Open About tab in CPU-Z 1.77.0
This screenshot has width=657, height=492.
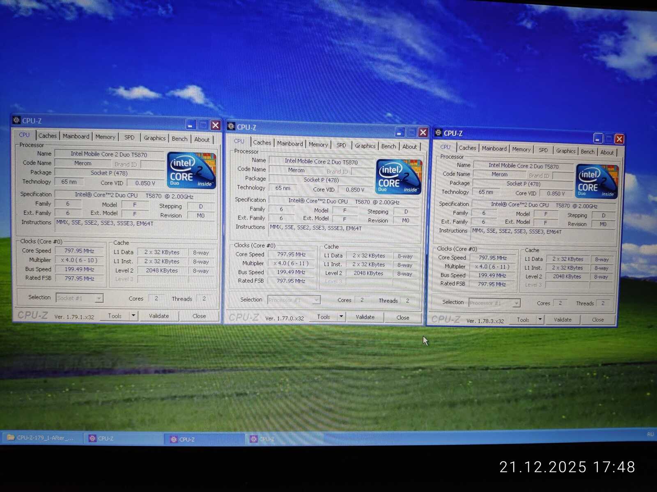(x=409, y=147)
